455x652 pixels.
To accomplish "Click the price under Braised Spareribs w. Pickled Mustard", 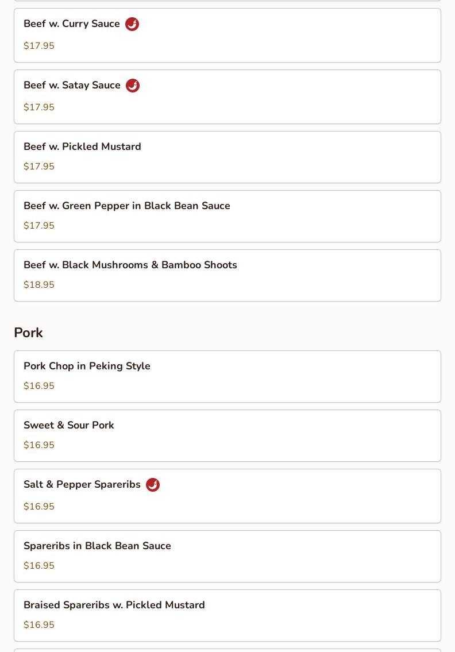I will pos(39,625).
